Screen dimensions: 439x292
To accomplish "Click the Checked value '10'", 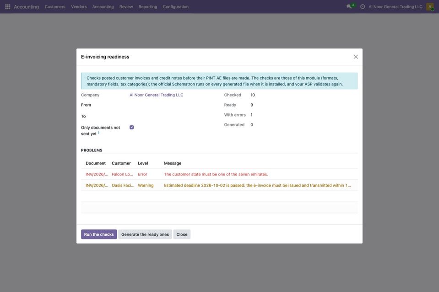I will click(x=253, y=95).
